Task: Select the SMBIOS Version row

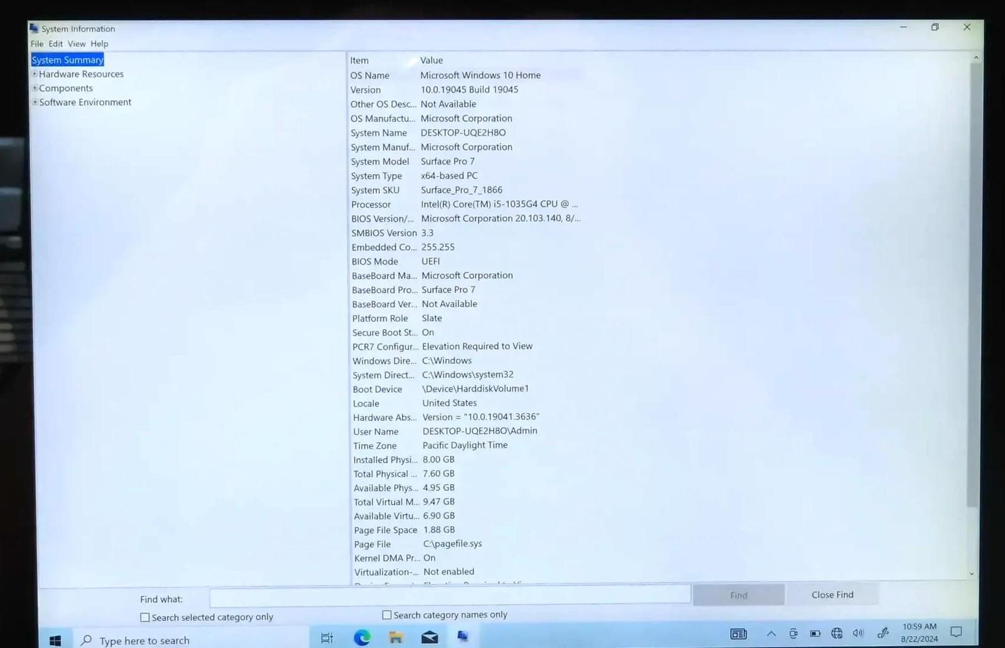Action: pyautogui.click(x=393, y=233)
